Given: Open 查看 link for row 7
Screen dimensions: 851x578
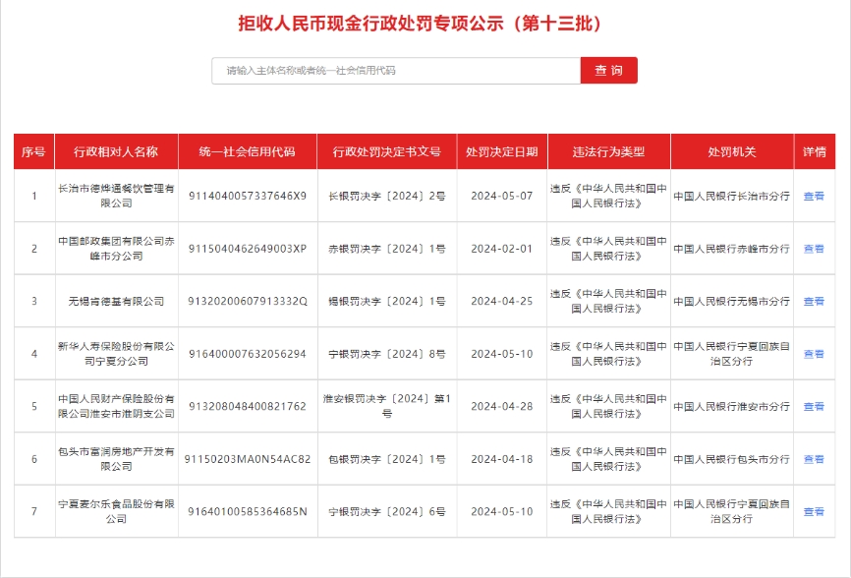Looking at the screenshot, I should click(x=814, y=512).
